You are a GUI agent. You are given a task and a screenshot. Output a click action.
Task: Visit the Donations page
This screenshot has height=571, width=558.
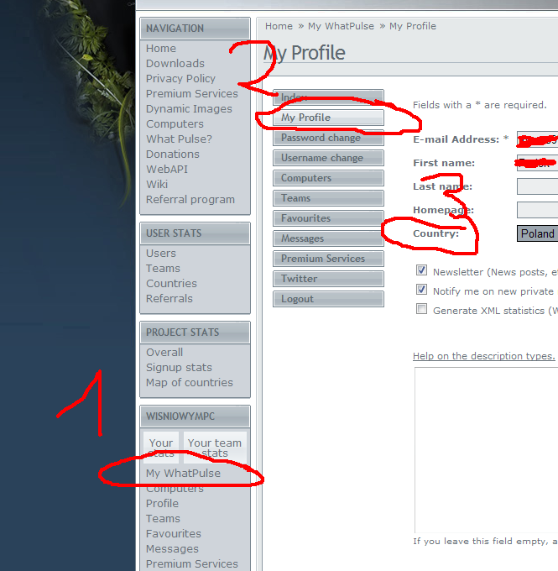point(173,155)
